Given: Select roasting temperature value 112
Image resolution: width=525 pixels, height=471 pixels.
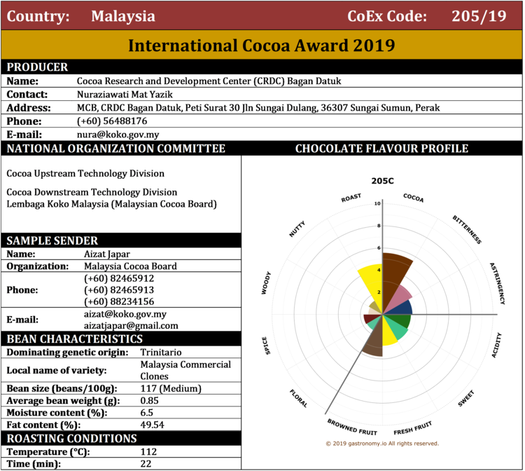Looking at the screenshot, I should [148, 451].
